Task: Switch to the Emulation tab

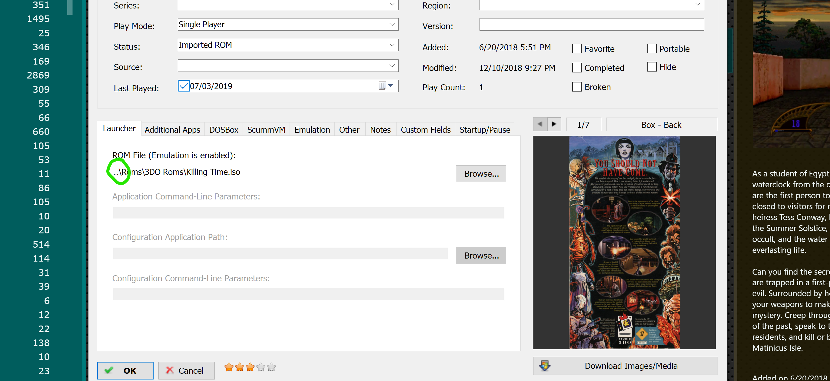Action: pos(312,130)
